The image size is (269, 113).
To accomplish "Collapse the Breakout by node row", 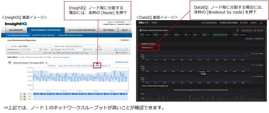I will tap(147, 48).
